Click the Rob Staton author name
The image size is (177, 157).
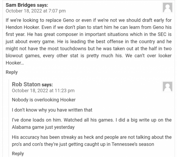point(26,84)
